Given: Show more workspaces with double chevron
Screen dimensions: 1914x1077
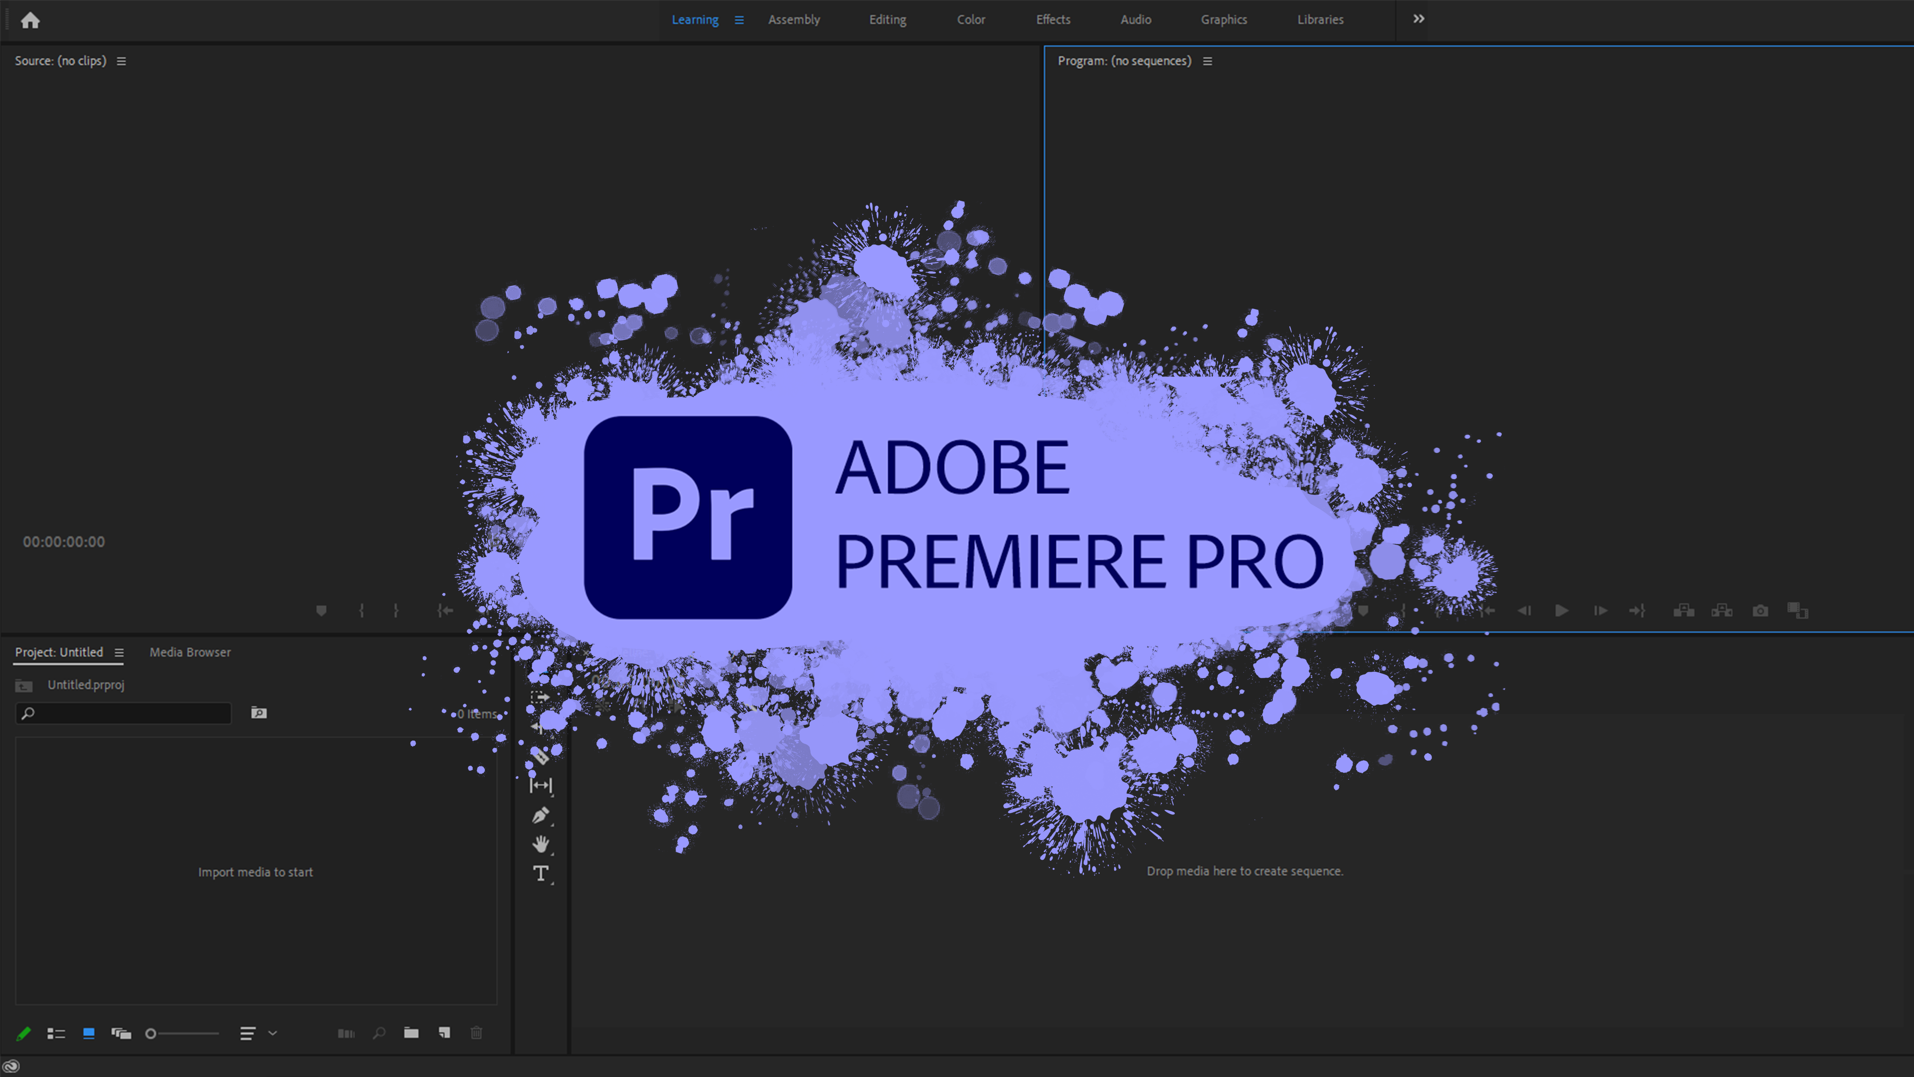Looking at the screenshot, I should [1419, 19].
